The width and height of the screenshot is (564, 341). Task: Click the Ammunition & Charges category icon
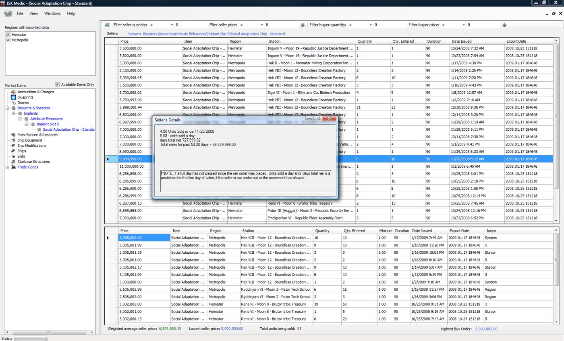[13, 92]
